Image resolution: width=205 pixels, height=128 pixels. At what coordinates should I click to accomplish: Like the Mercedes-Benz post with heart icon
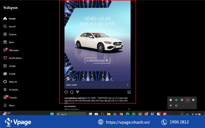[66, 92]
